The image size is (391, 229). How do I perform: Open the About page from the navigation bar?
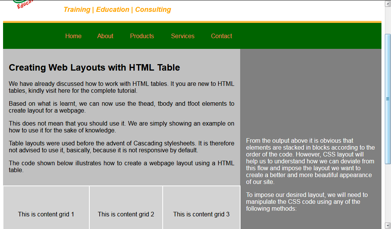pos(105,36)
